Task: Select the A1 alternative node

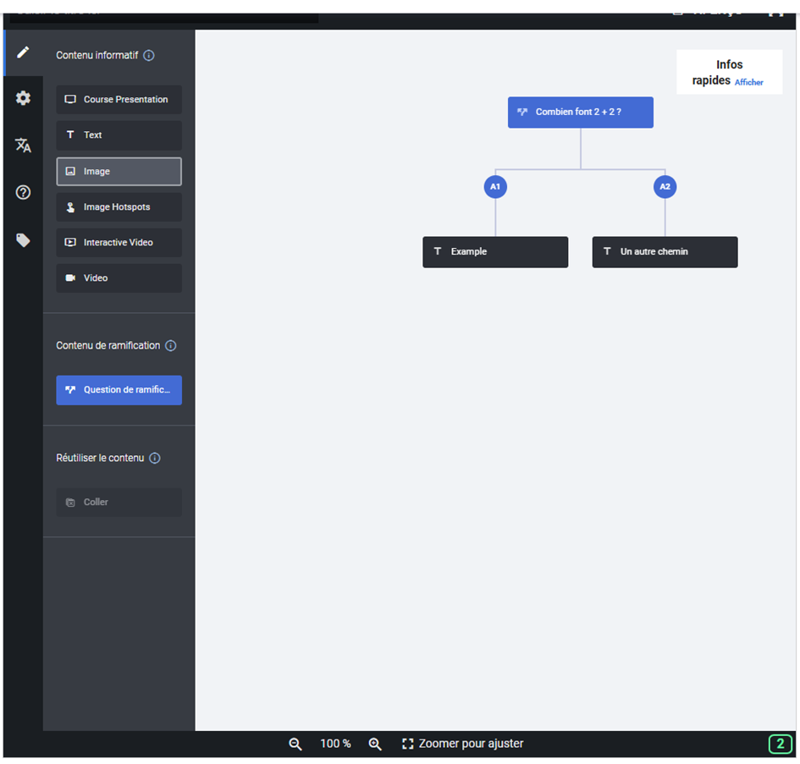Action: (x=495, y=187)
